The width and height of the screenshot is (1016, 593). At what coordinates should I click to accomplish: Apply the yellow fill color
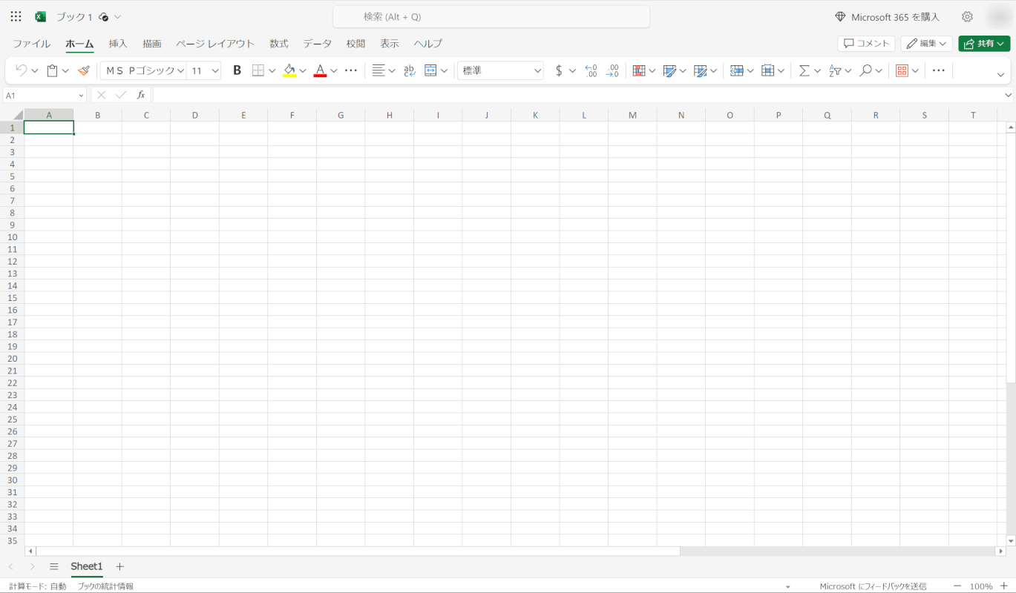[x=289, y=70]
